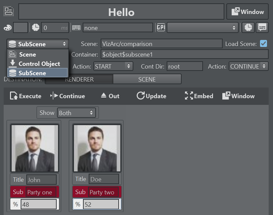Image resolution: width=273 pixels, height=215 pixels.
Task: Expand the Show Both dropdown
Action: click(76, 113)
